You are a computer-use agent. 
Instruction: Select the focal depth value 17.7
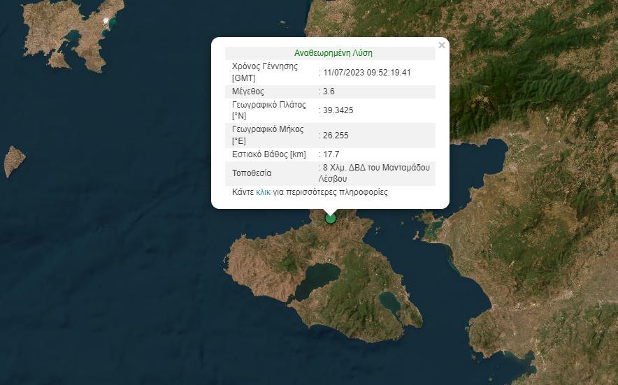(331, 154)
